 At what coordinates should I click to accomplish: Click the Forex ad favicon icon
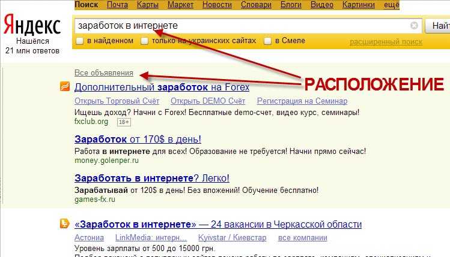(65, 86)
